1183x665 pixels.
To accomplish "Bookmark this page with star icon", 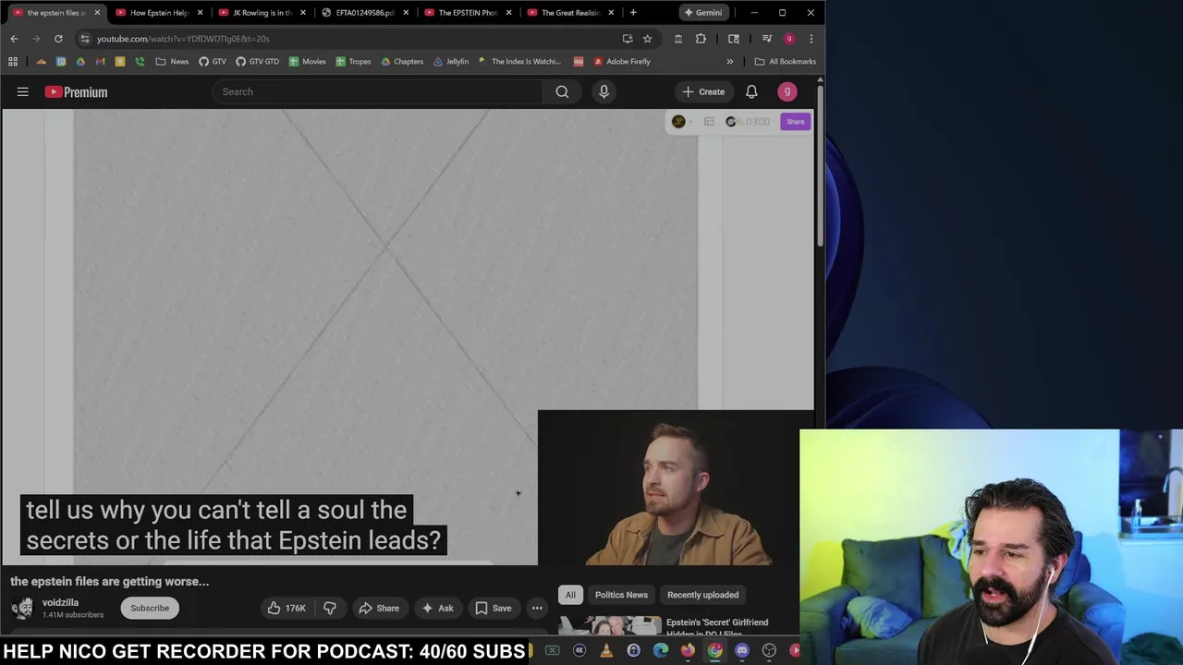I will (647, 39).
